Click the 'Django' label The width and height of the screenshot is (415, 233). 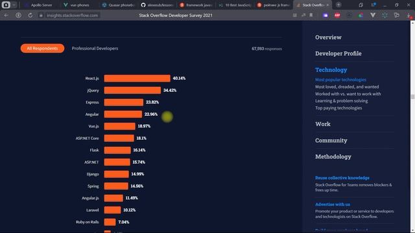[93, 174]
